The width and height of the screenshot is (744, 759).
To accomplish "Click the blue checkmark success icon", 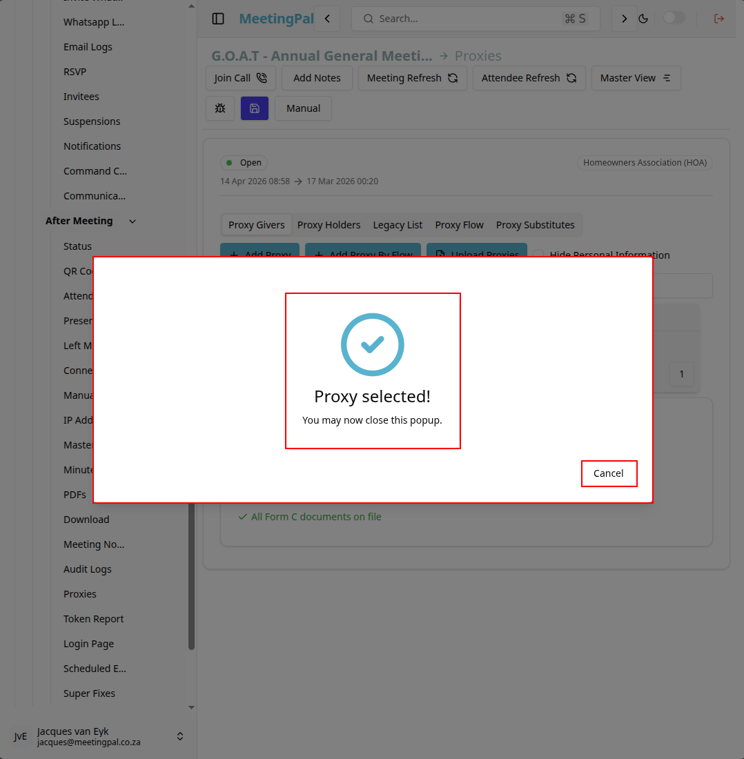I will point(372,344).
